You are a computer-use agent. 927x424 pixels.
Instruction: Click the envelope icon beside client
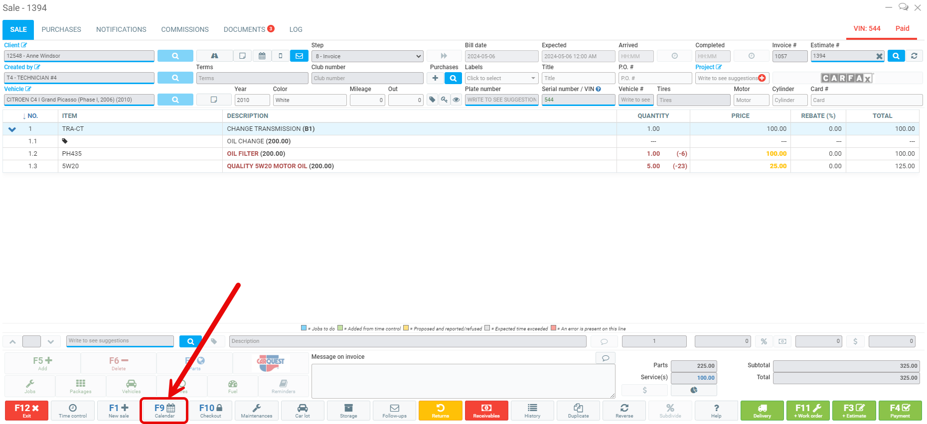point(299,56)
